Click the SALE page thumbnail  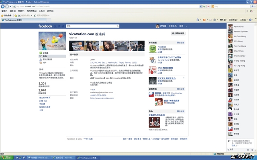pos(153,70)
